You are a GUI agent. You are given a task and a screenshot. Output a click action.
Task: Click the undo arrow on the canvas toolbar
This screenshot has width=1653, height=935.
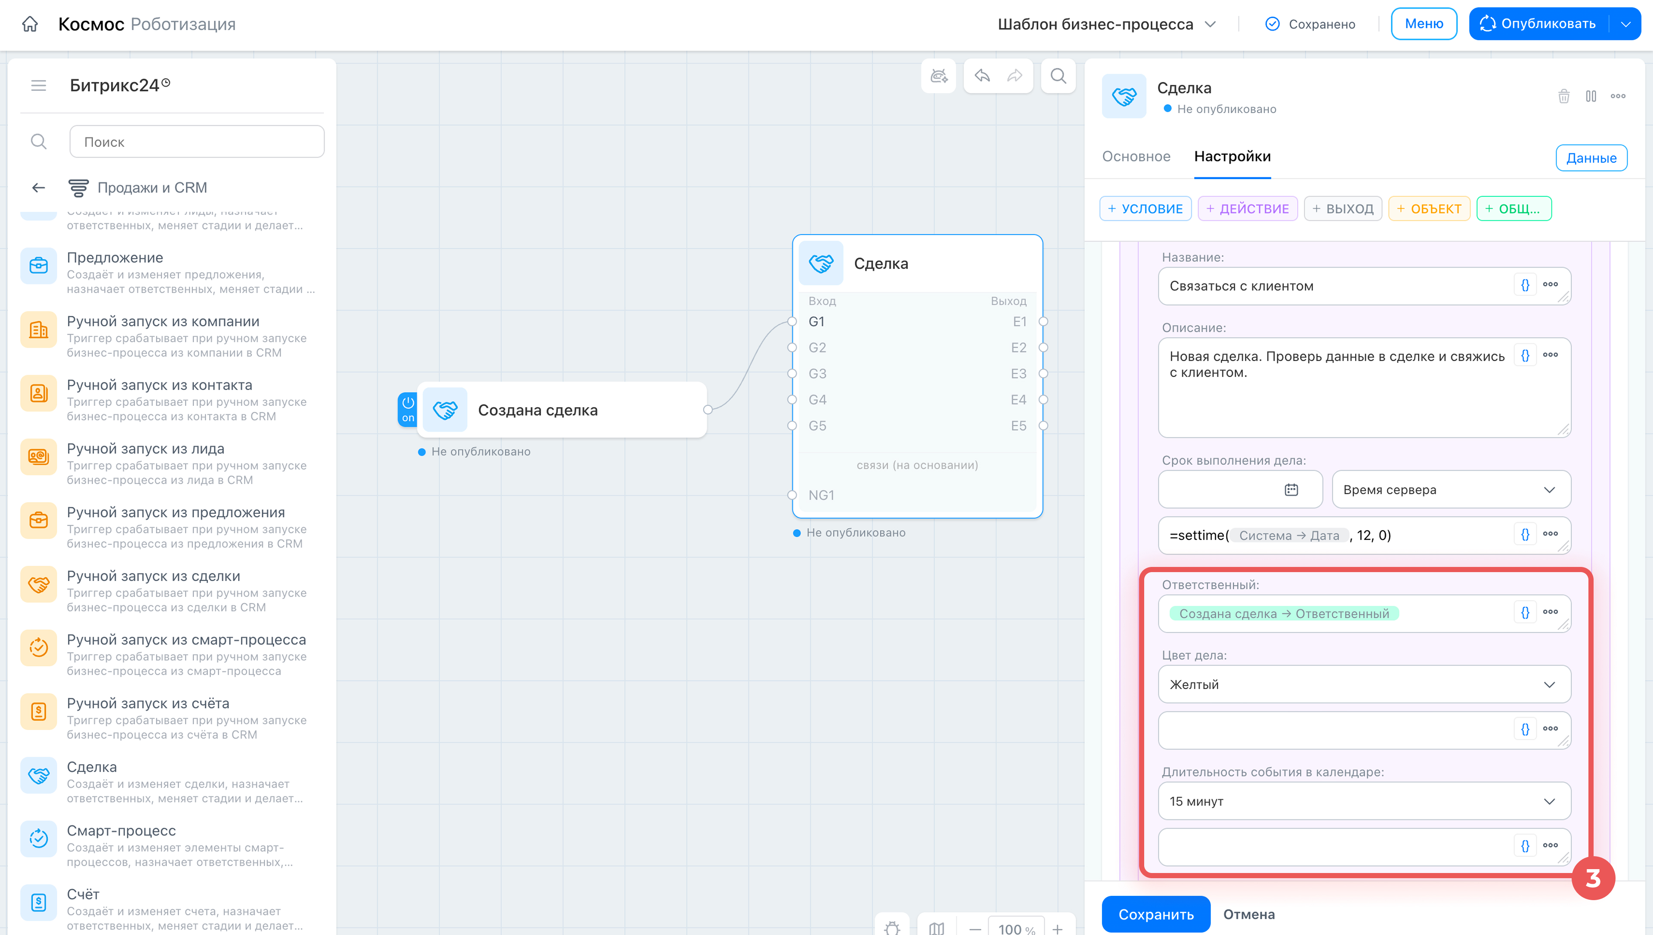(x=982, y=76)
